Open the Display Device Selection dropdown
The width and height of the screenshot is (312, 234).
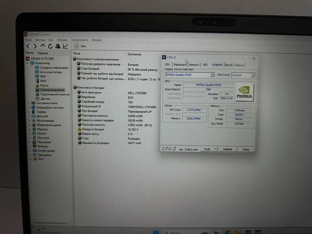click(x=212, y=75)
